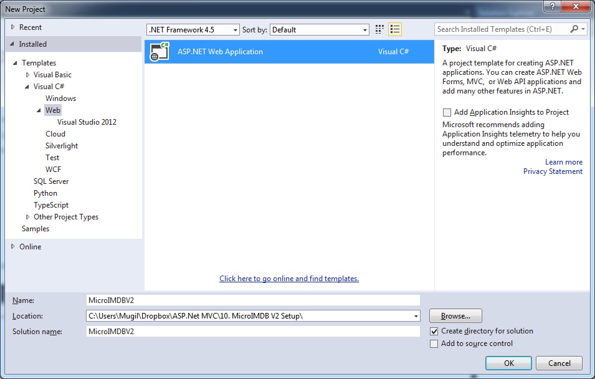Open the Privacy Statement link
The width and height of the screenshot is (595, 379).
[x=553, y=171]
